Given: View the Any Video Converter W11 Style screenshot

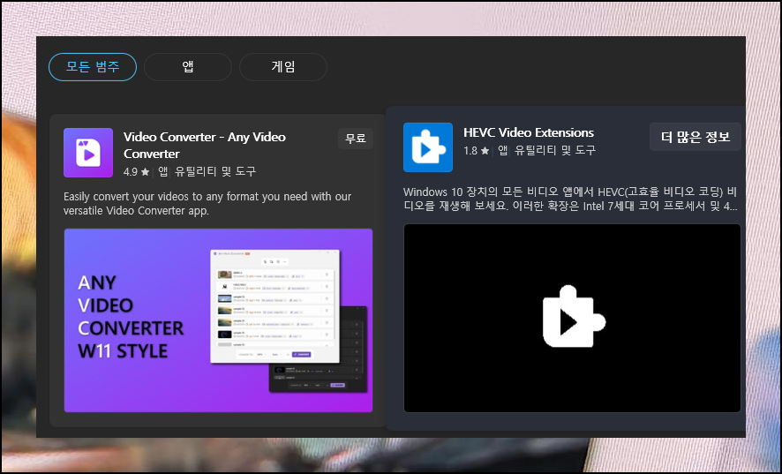Looking at the screenshot, I should coord(218,320).
